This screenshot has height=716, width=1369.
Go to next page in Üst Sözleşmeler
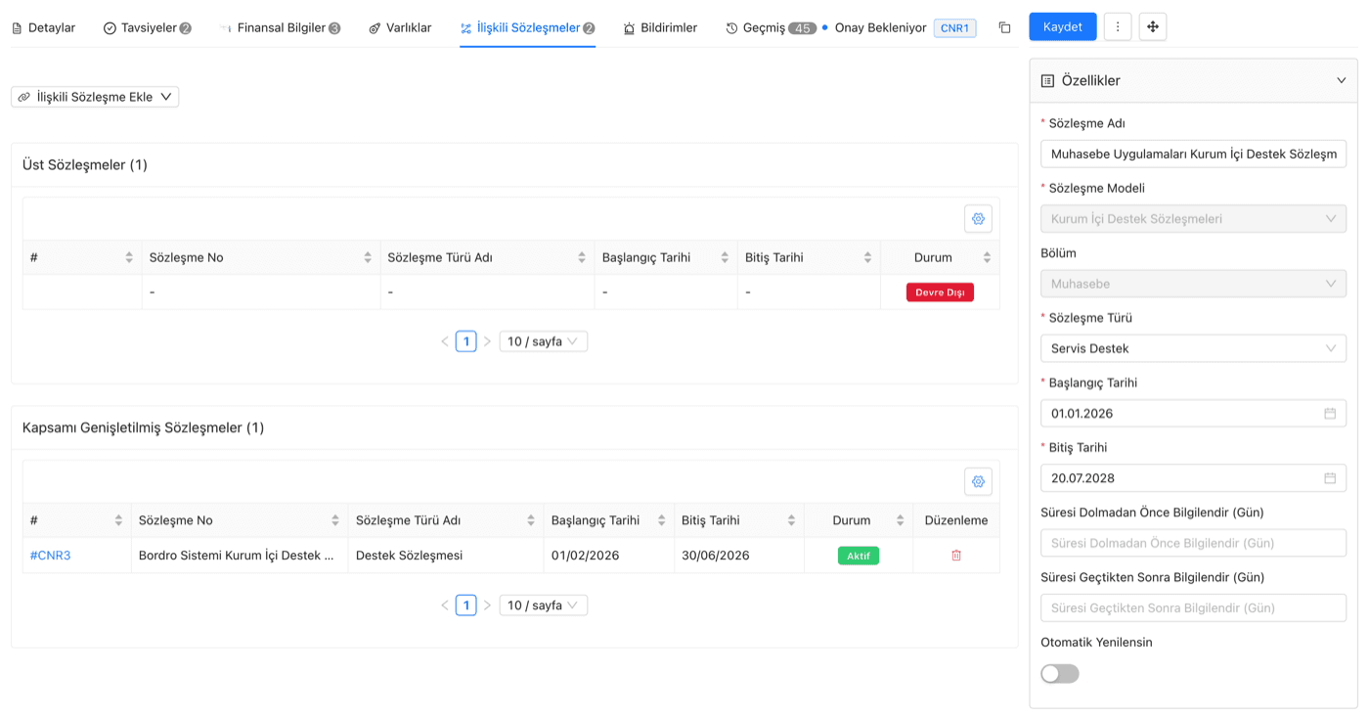coord(487,341)
